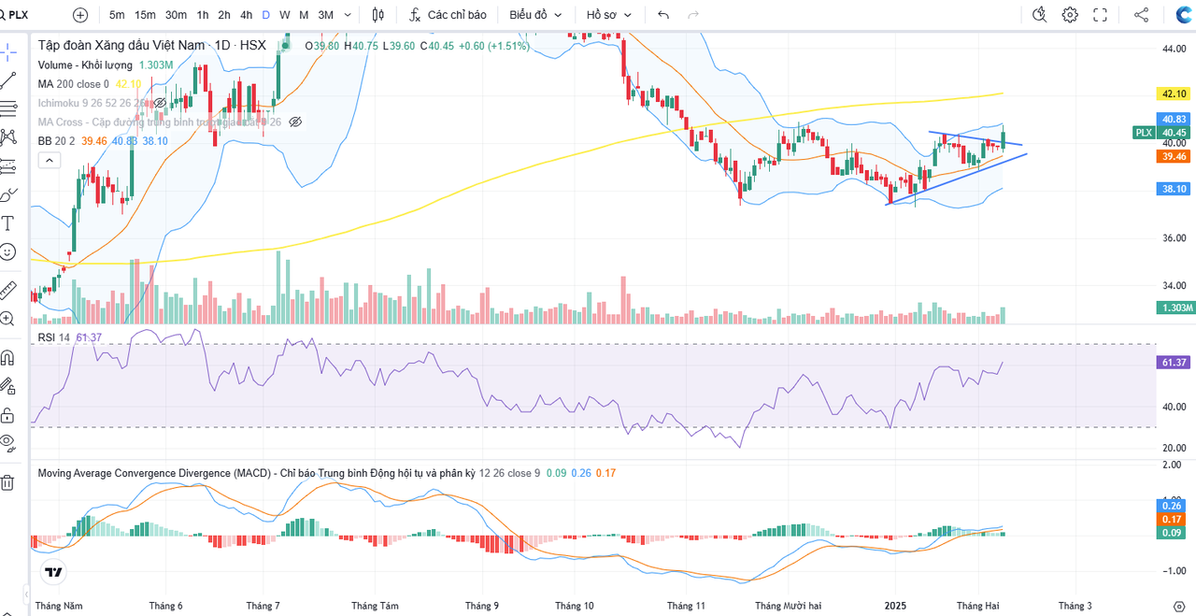Screen dimensions: 1196x616
Task: Click the 44.00 price axis label
Action: (1174, 48)
